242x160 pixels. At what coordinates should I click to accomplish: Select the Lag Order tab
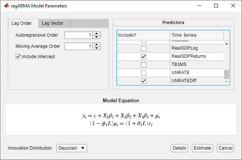(x=22, y=23)
